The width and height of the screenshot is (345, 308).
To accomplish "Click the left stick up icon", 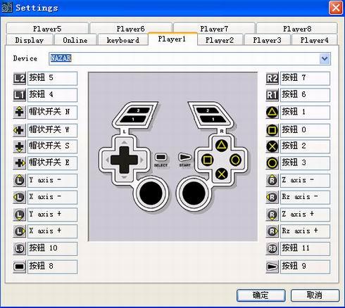I will [19, 181].
